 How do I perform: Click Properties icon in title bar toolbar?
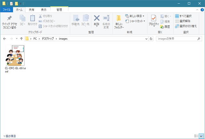(x=12, y=4)
